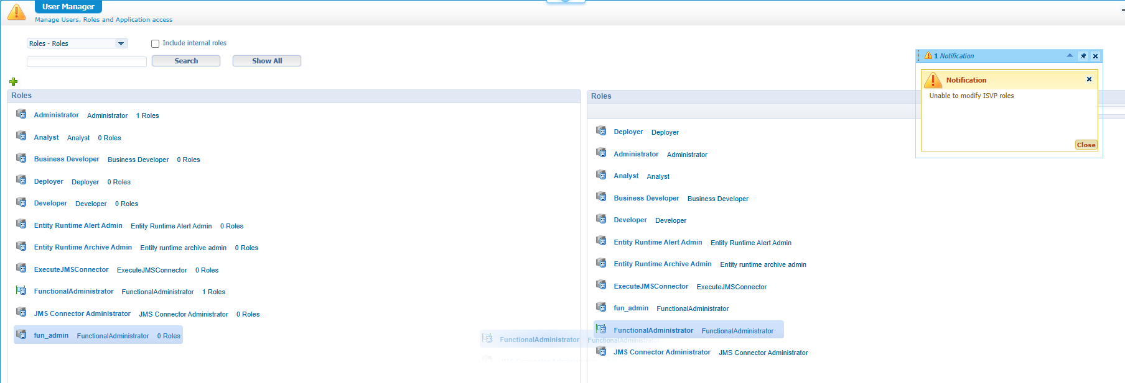Viewport: 1125px width, 383px height.
Task: Select the User Manager tab
Action: point(68,7)
